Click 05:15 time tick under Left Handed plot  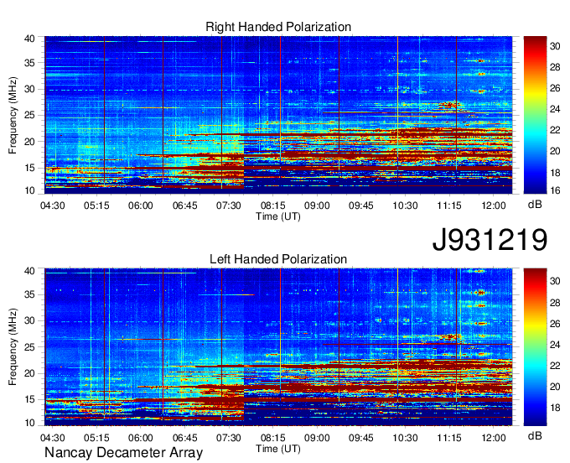pos(96,438)
